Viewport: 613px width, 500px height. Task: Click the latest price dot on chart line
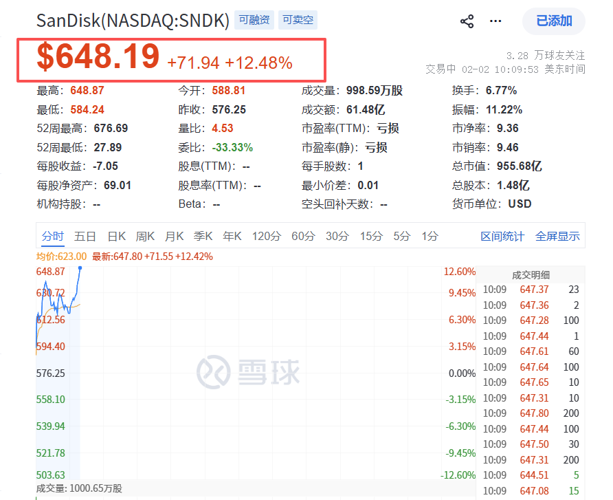coord(80,268)
